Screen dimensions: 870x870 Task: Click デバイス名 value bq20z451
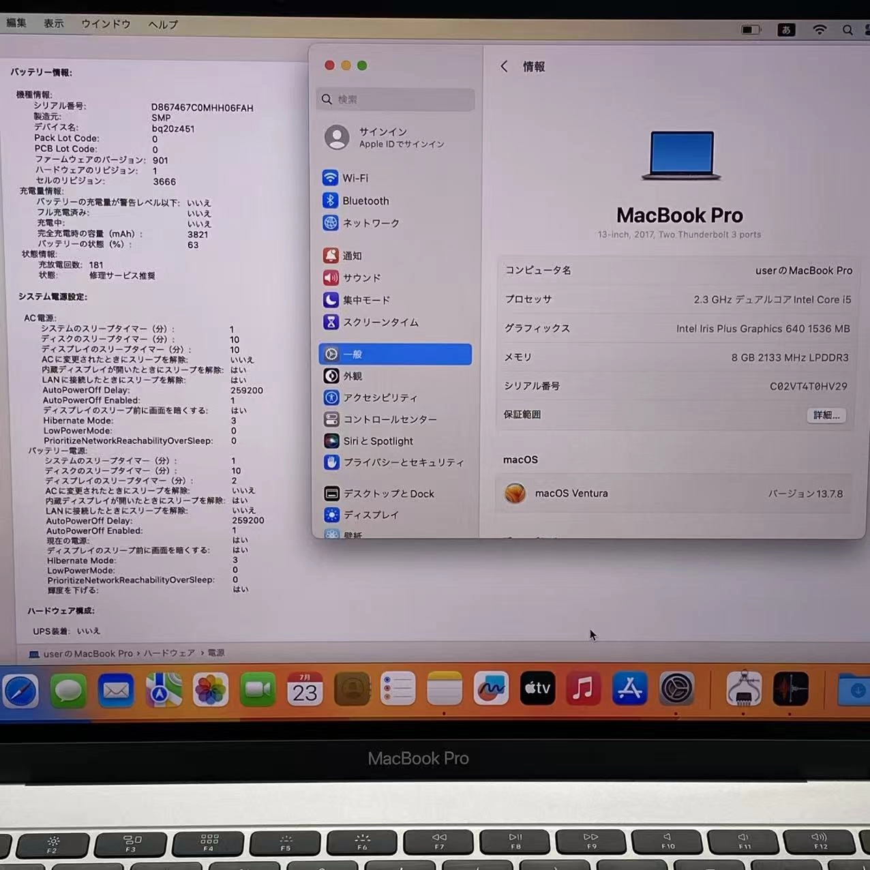[173, 128]
